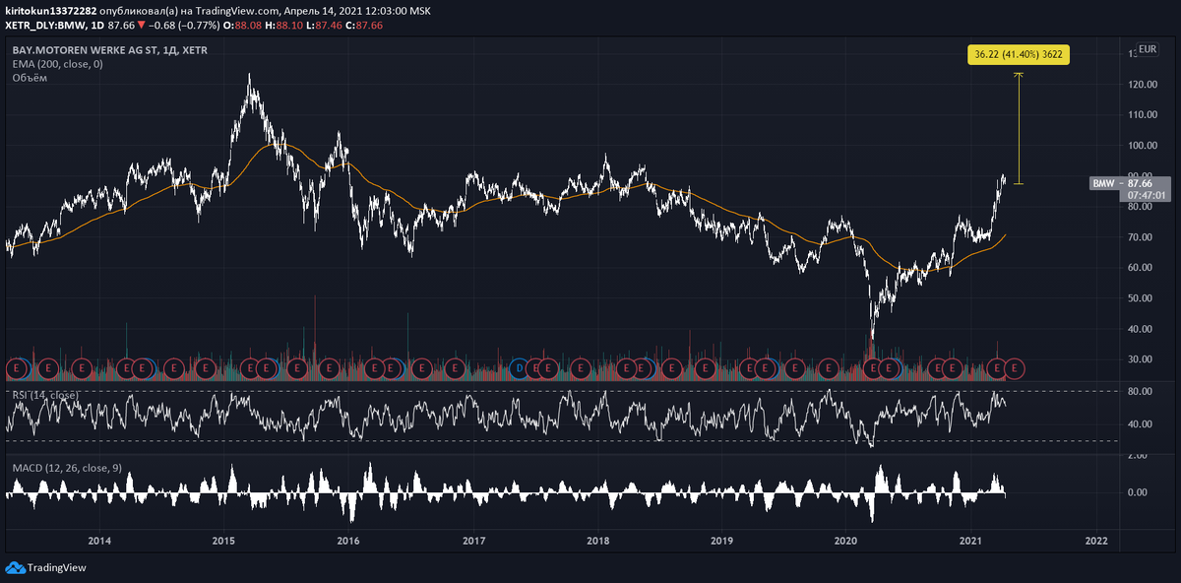Click 2019 on the time axis
1181x583 pixels.
point(722,541)
